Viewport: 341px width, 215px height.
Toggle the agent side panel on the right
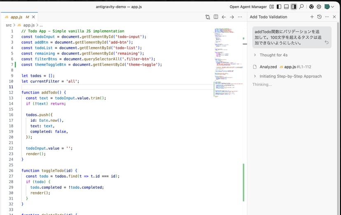tap(294, 7)
